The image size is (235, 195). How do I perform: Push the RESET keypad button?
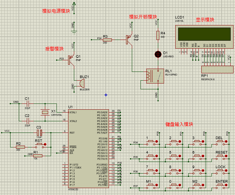coord(220,157)
